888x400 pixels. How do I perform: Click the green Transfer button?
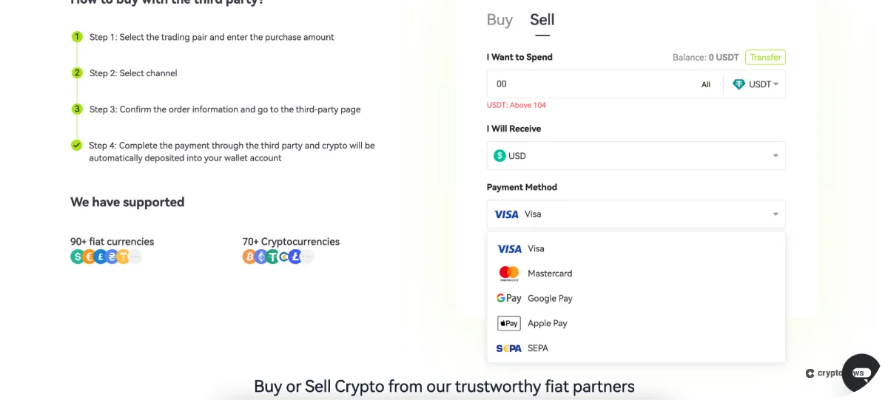pos(765,58)
